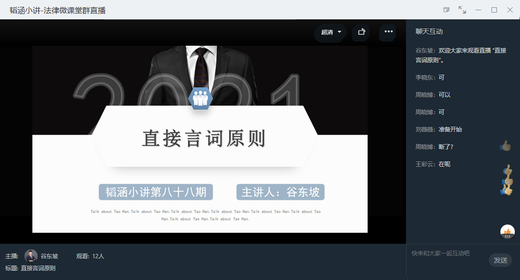Click 王彩云's message 在呢
520x280 pixels.
point(433,164)
